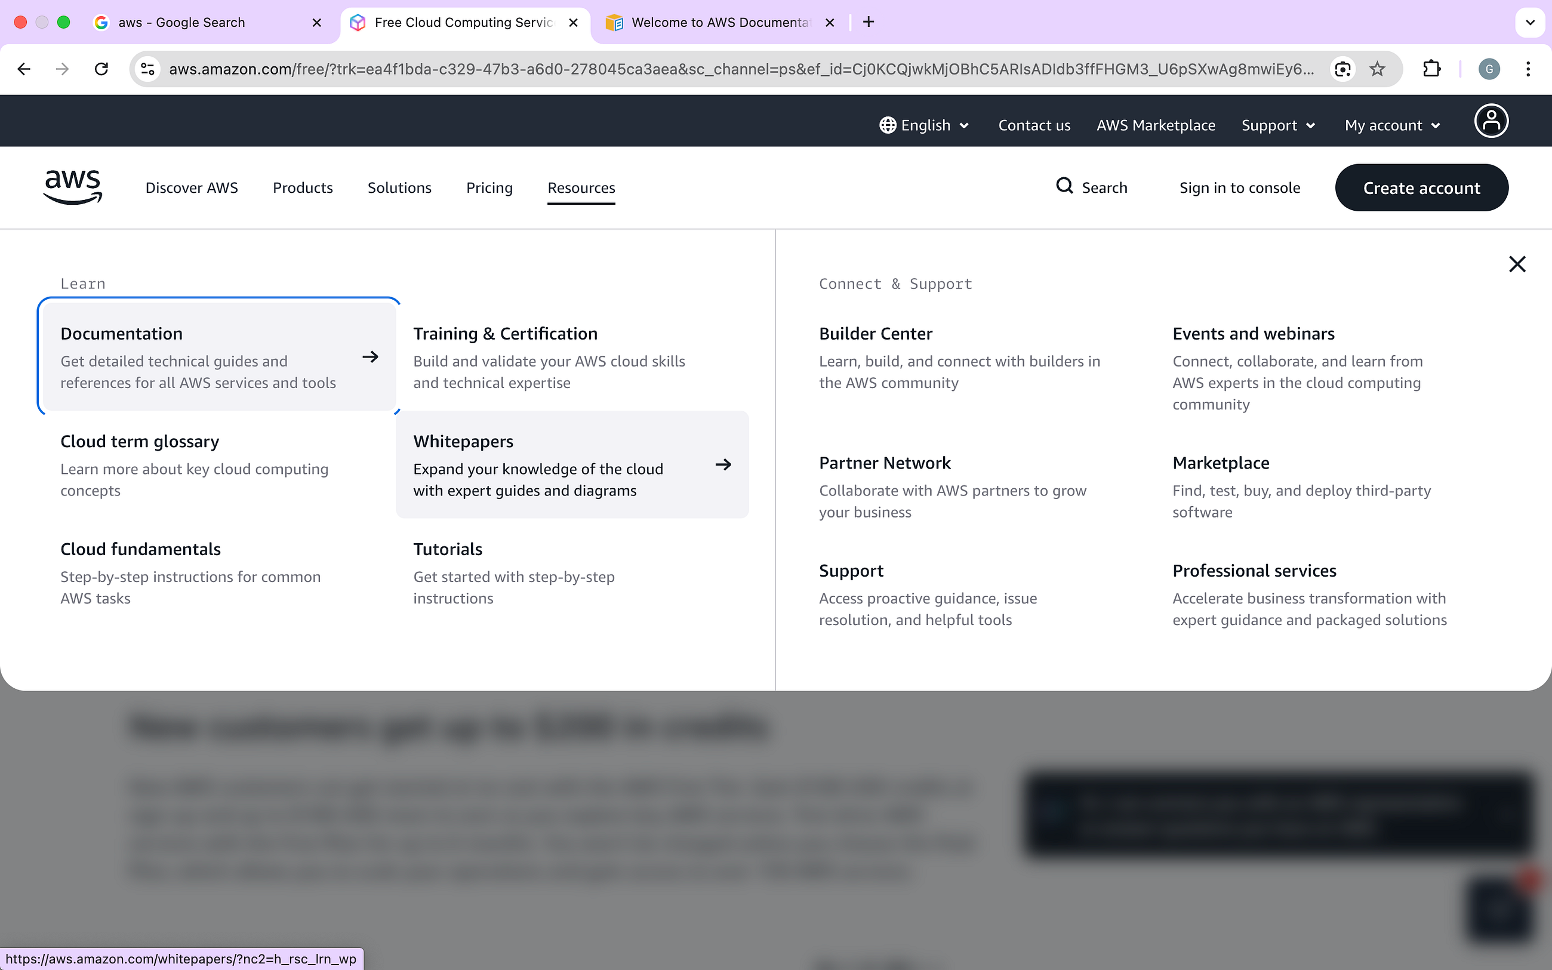1552x970 pixels.
Task: Click the magnifier Search icon
Action: (x=1064, y=186)
